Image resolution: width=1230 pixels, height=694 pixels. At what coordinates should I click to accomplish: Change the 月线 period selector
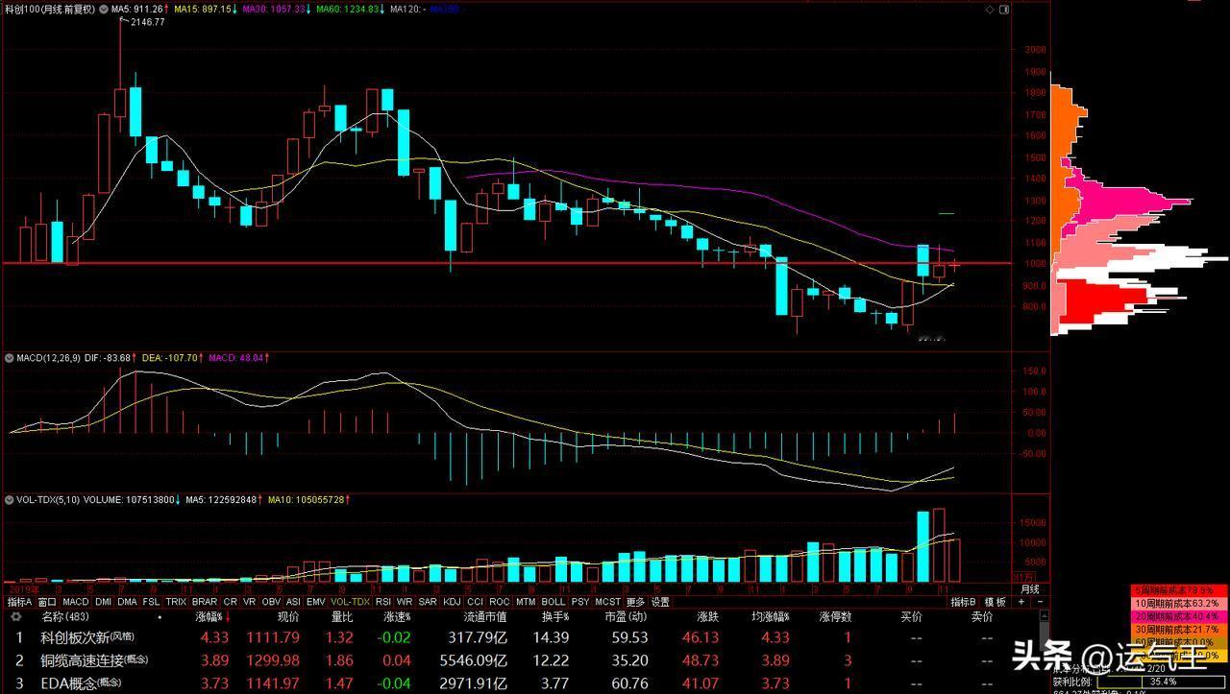(x=1029, y=589)
